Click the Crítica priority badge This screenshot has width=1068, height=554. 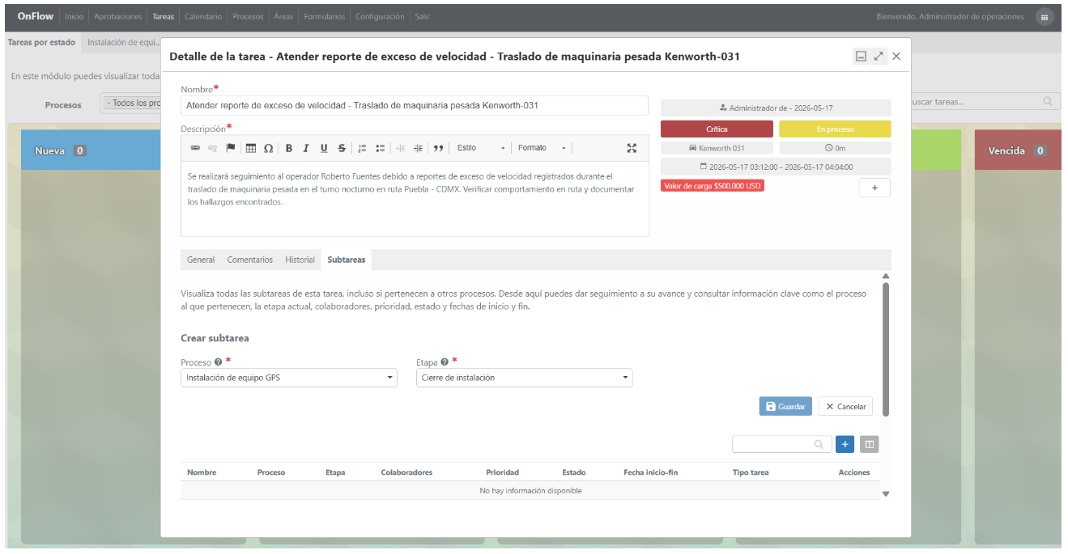pyautogui.click(x=717, y=129)
